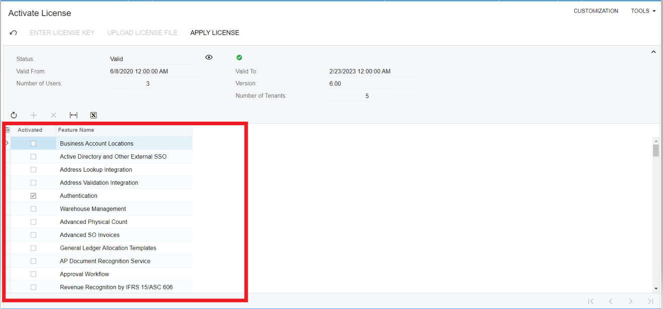
Task: Check the Warehouse Management activation box
Action: coord(33,208)
